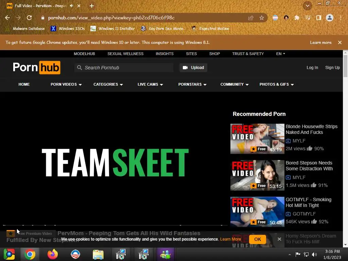Click the magnifier search icon

[80, 68]
